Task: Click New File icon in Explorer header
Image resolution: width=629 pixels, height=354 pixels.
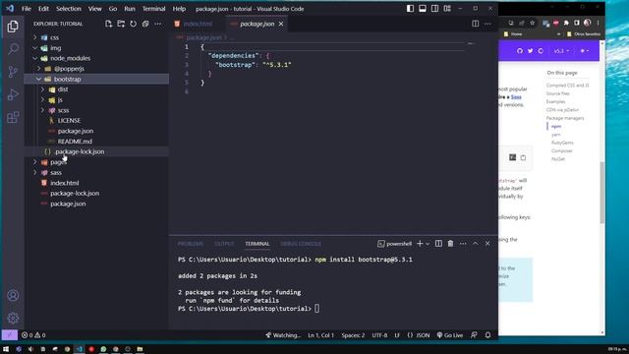Action: 108,24
